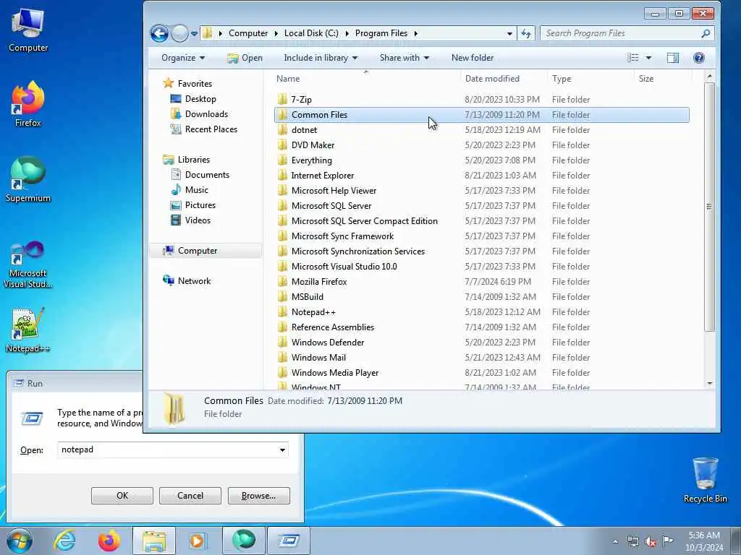Click the scrollbar down arrow in file list
The height and width of the screenshot is (555, 741).
(709, 383)
